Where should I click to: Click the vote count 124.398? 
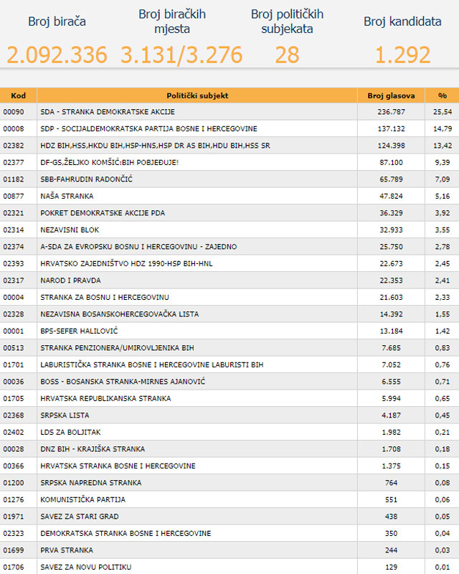tap(392, 146)
